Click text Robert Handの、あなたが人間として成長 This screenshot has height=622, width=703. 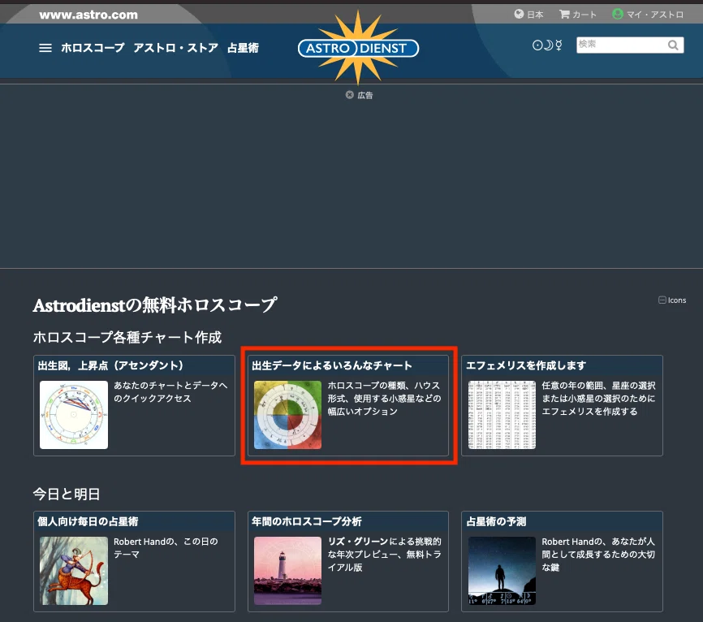pos(598,555)
